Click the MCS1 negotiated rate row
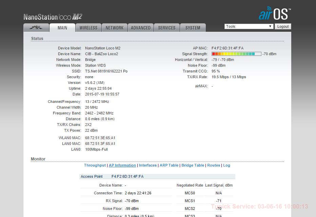Screen dimensions: 316x217 click(x=204, y=201)
